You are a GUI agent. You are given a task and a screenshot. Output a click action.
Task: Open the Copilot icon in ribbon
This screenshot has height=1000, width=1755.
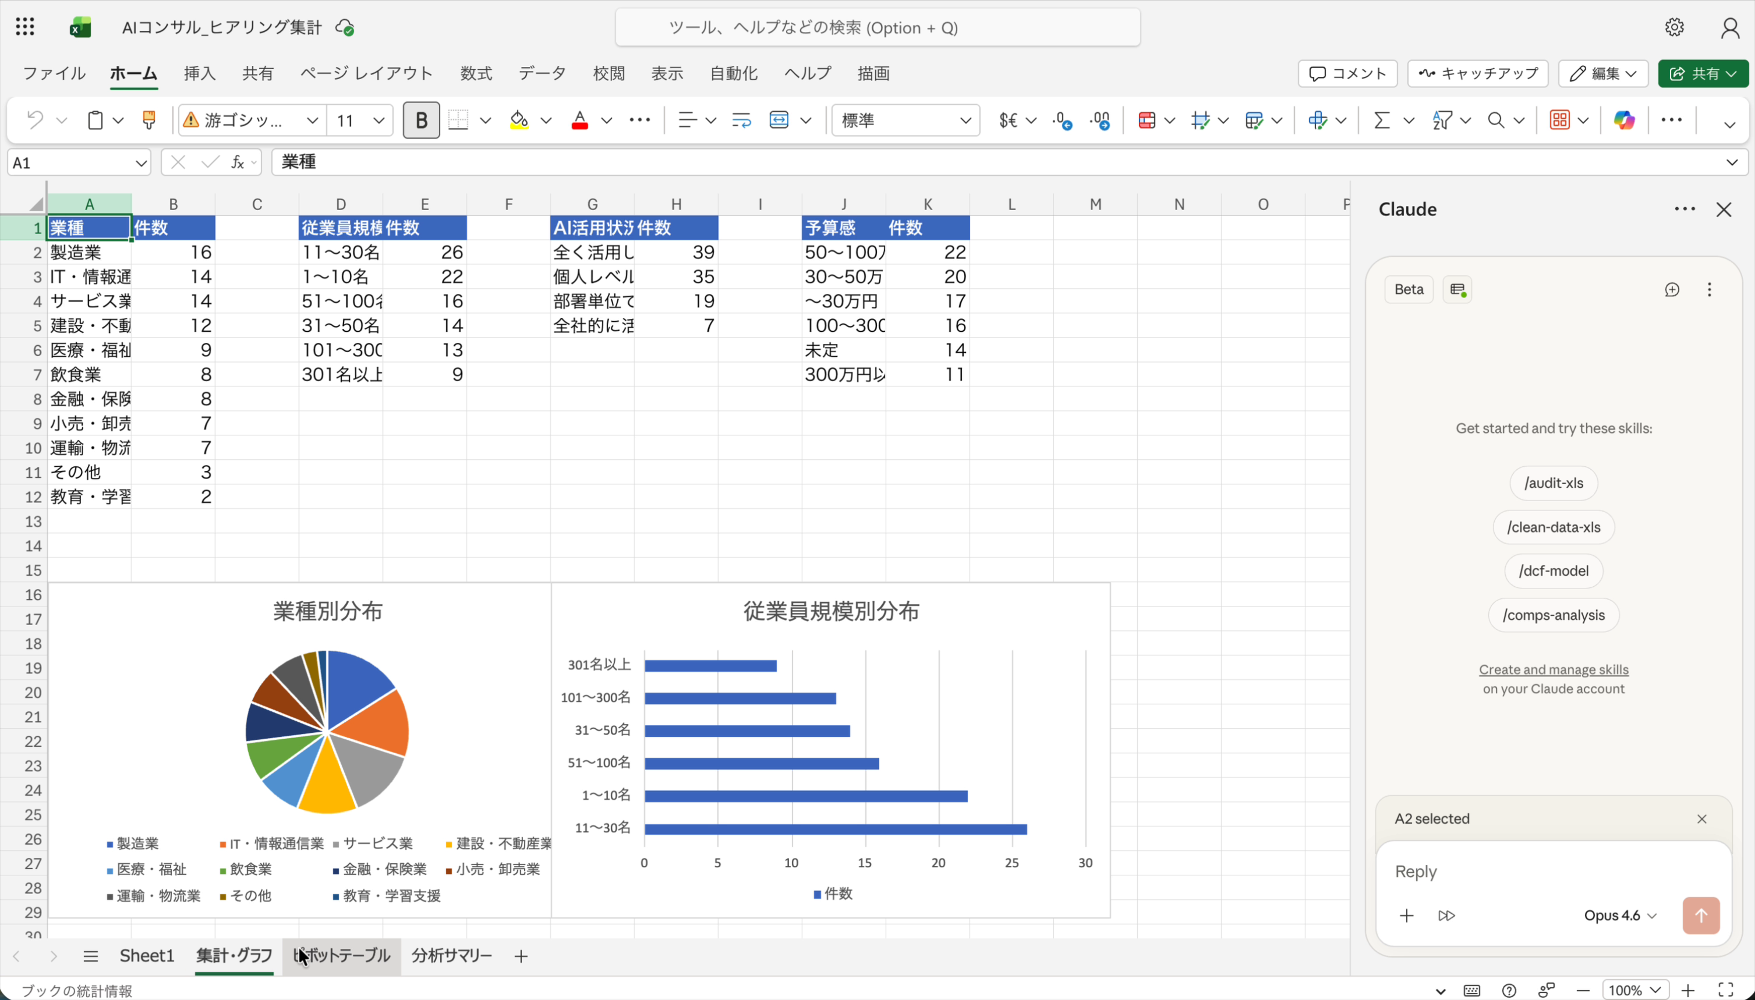1624,120
